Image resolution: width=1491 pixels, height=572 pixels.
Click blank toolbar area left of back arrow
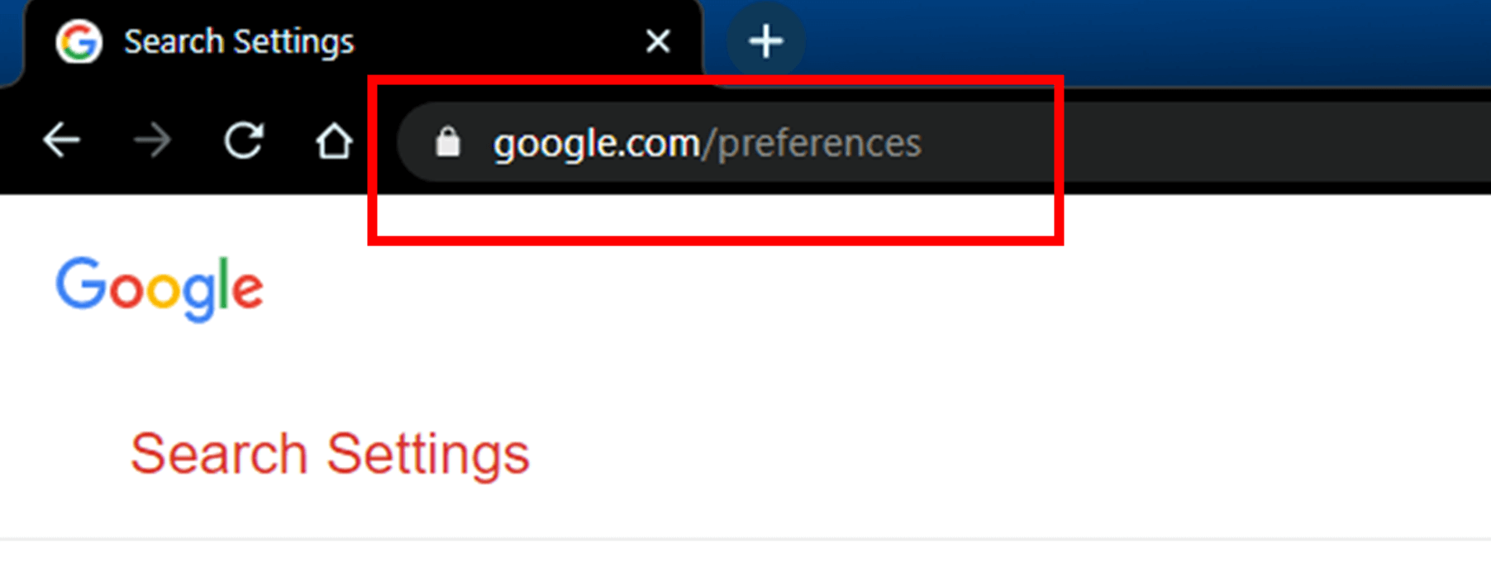click(18, 141)
